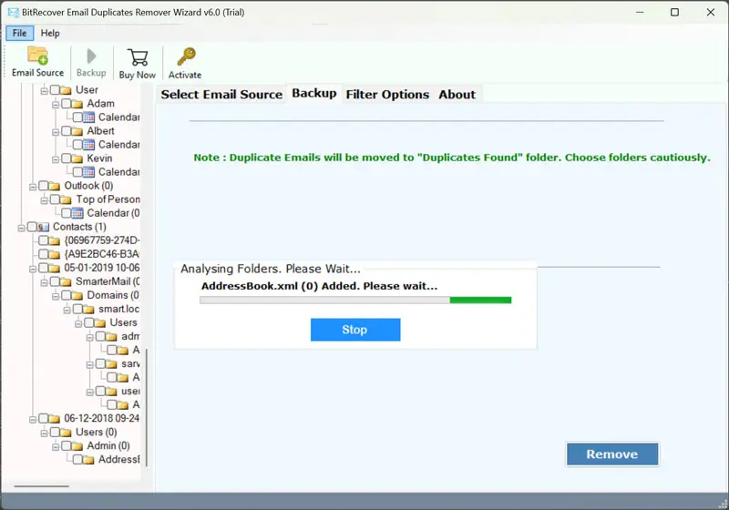
Task: Click the folder icon beside {06967759-274D-
Action: 54,240
